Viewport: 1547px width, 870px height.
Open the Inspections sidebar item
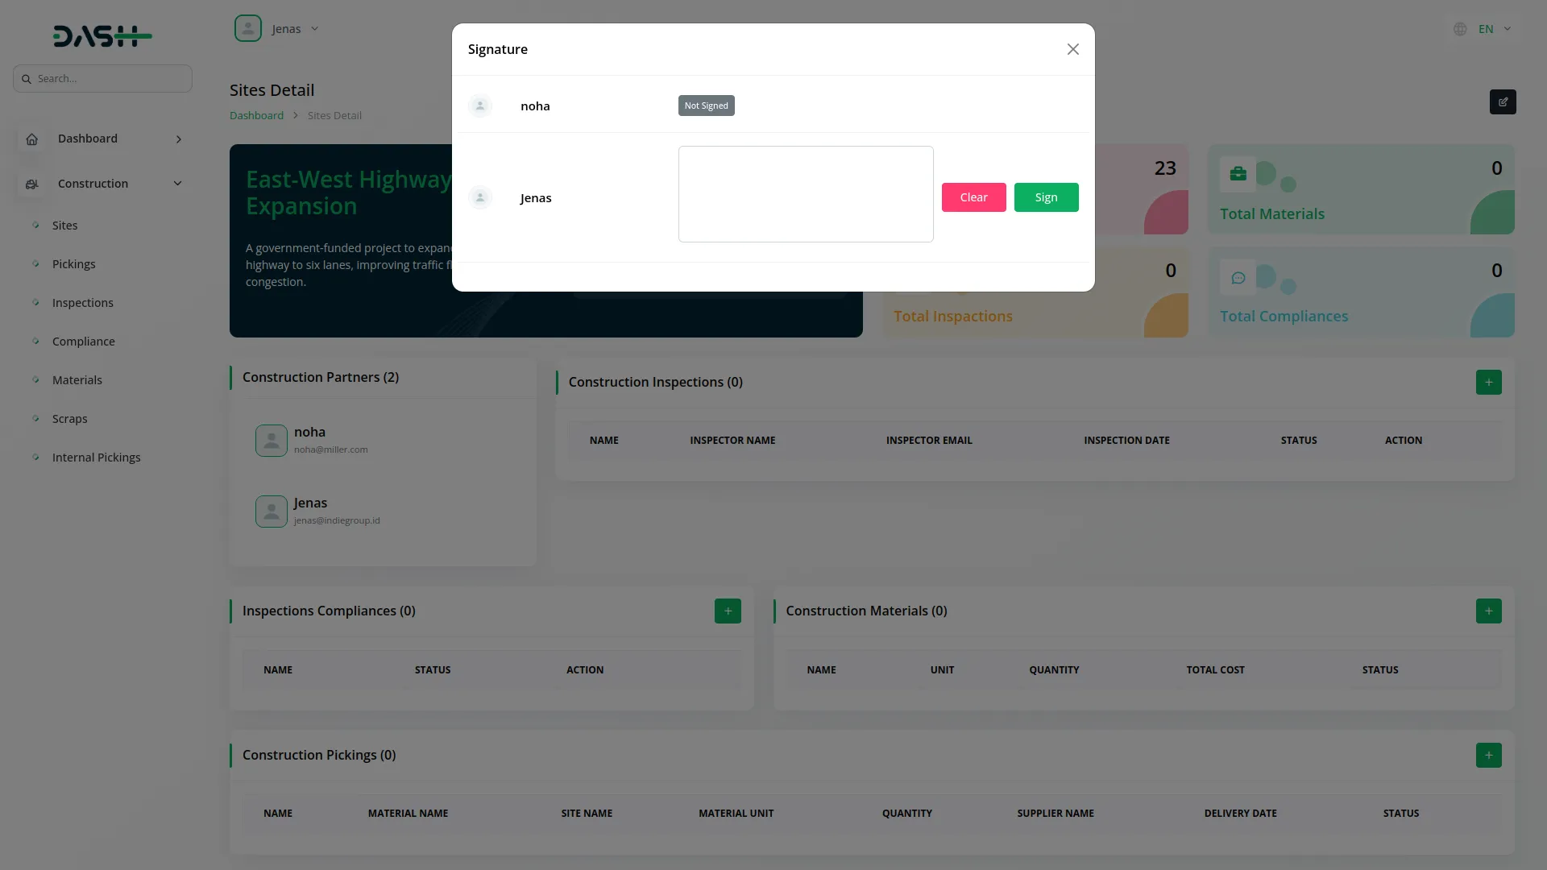point(82,303)
